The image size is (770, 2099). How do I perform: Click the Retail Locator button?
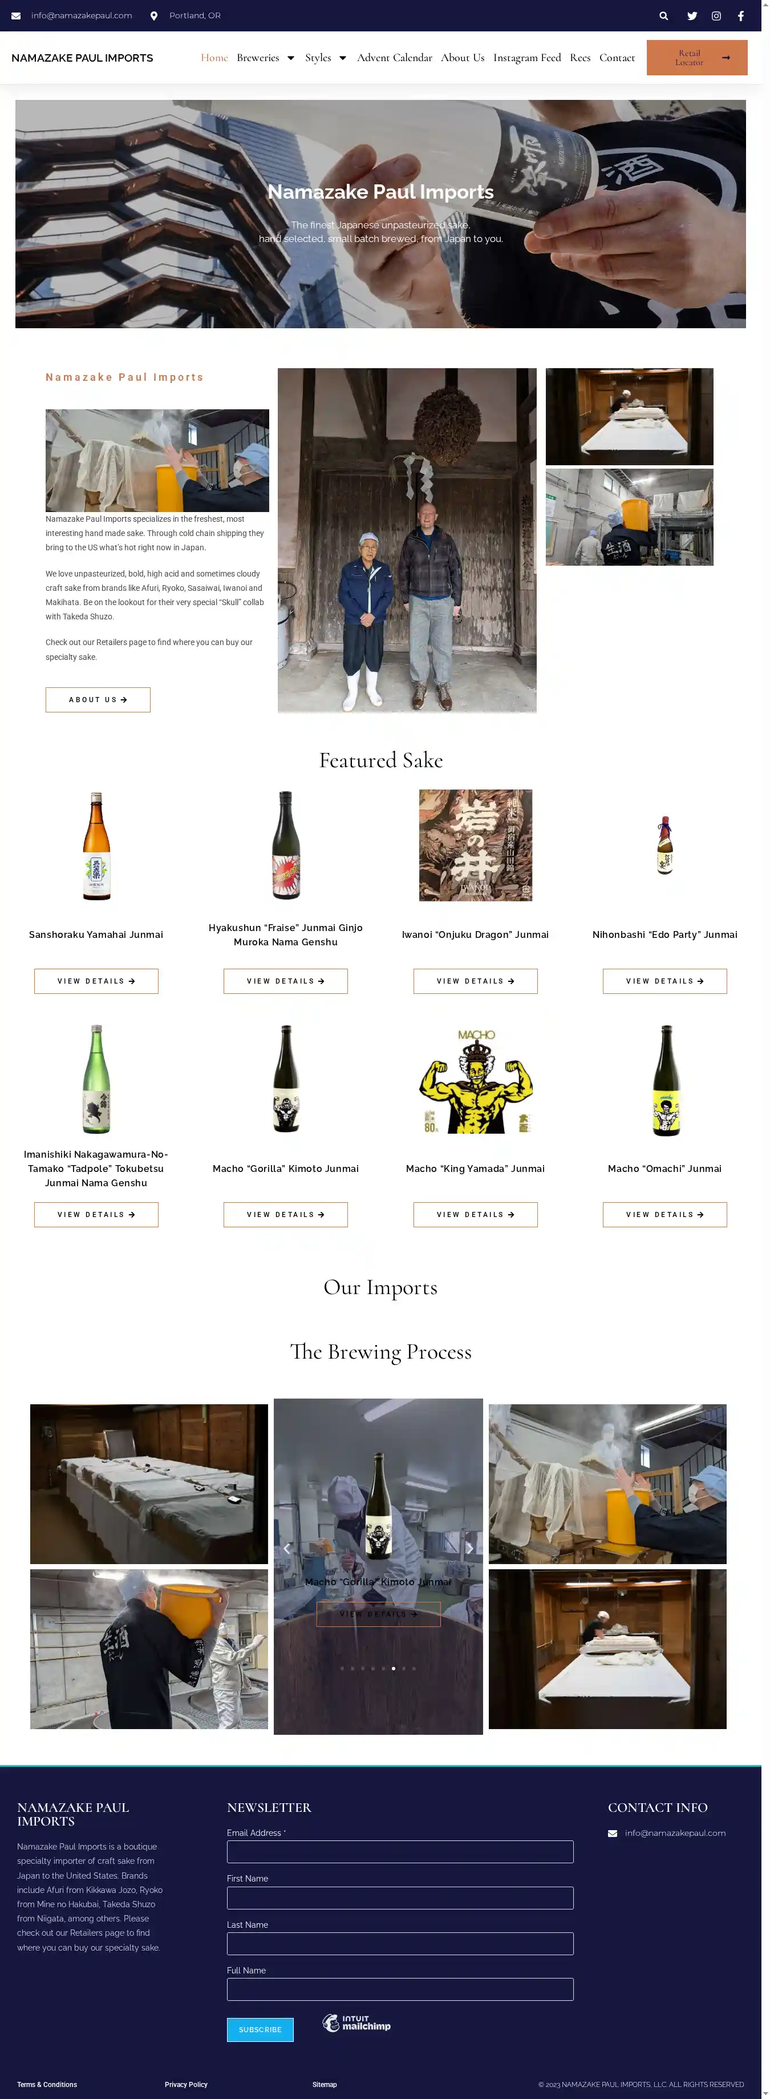(697, 58)
